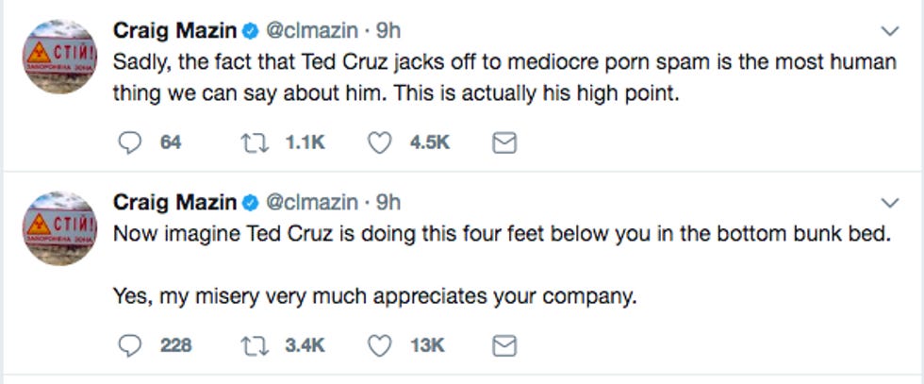
Task: Send first tweet via direct message envelope
Action: pos(505,142)
